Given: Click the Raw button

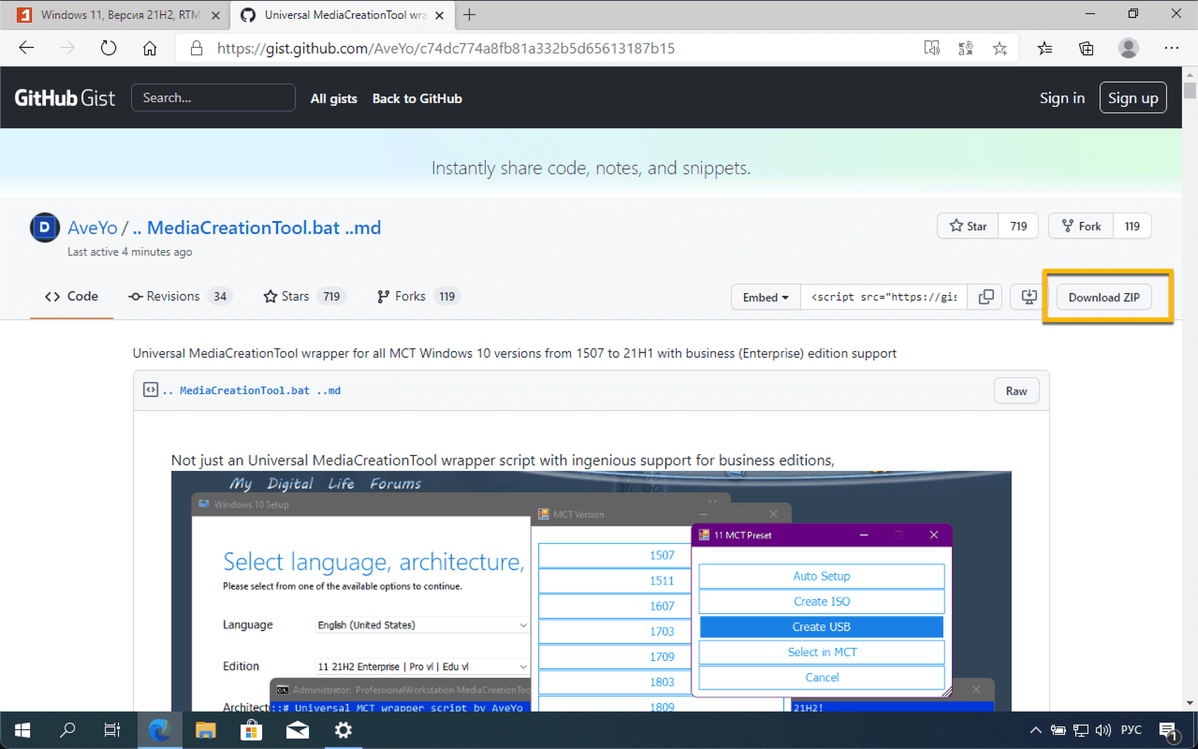Looking at the screenshot, I should (1016, 391).
